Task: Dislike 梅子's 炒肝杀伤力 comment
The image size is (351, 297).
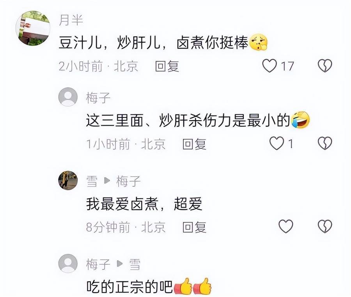Action: (325, 143)
